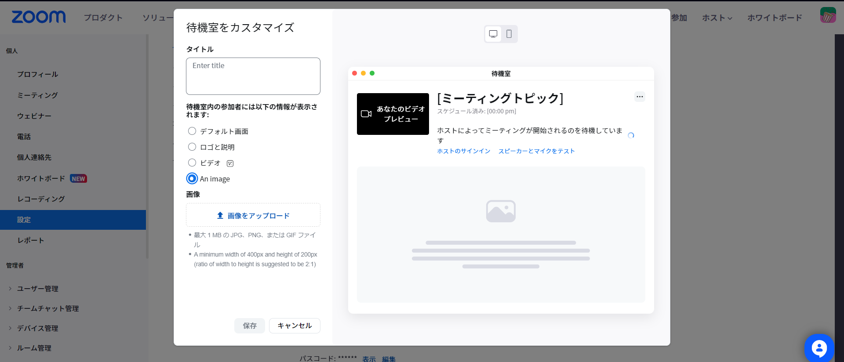The image size is (844, 362).
Task: Click the Zoom logo
Action: click(x=39, y=17)
